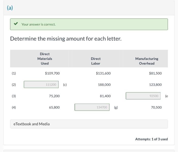Screen dimensions: 178x152
Task: Click the $131,600 direct labor value
Action: (x=103, y=73)
